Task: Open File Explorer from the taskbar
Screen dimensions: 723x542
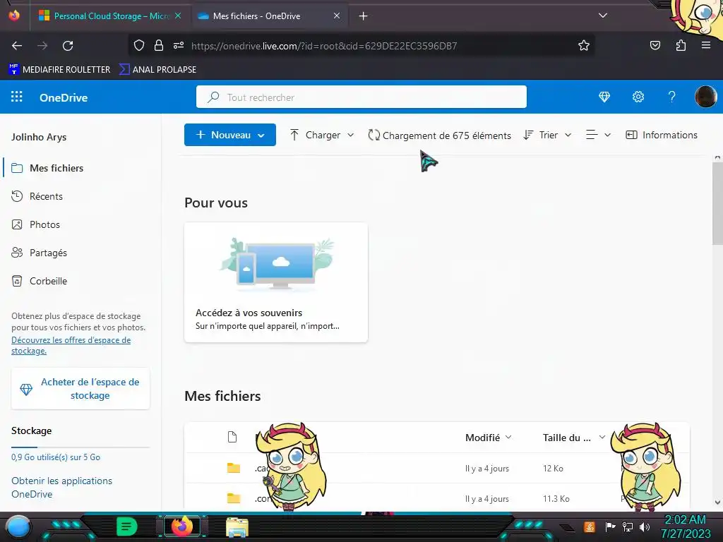Action: [x=237, y=526]
